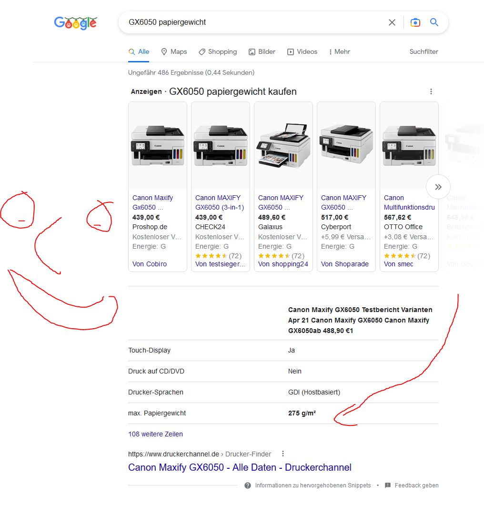Follow the Von testsieger link
This screenshot has width=484, height=505.
(220, 264)
